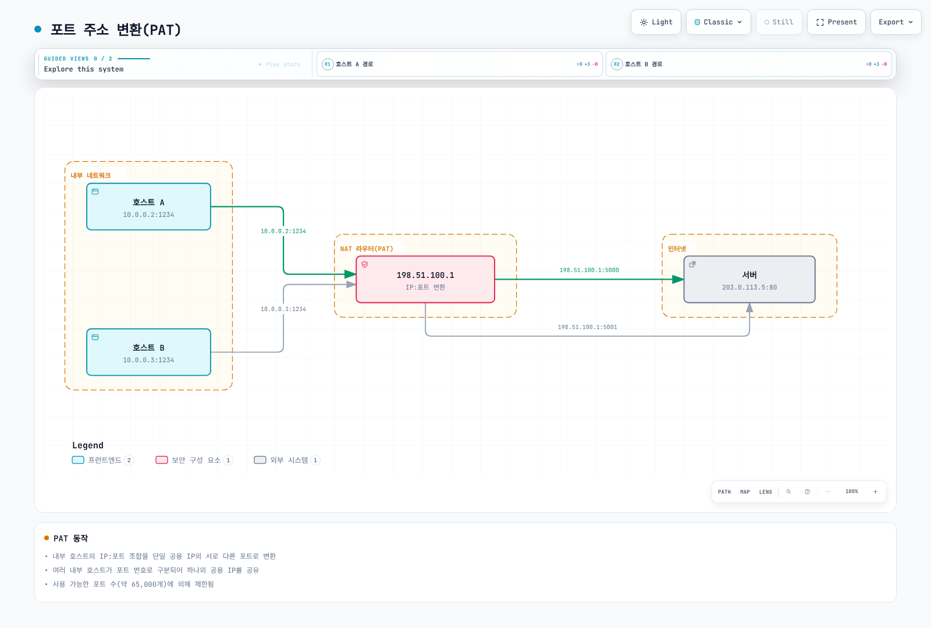
Task: Click edge label 10.0.0.2:1234
Action: click(x=283, y=231)
